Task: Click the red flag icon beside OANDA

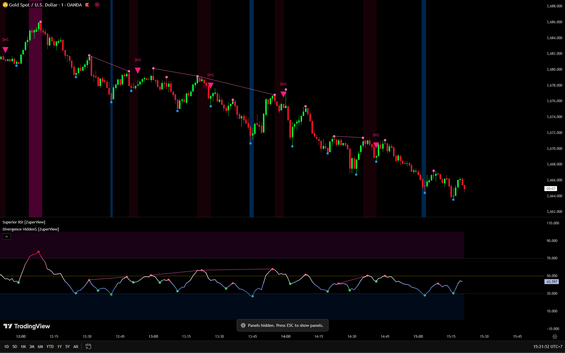Action: tap(87, 5)
